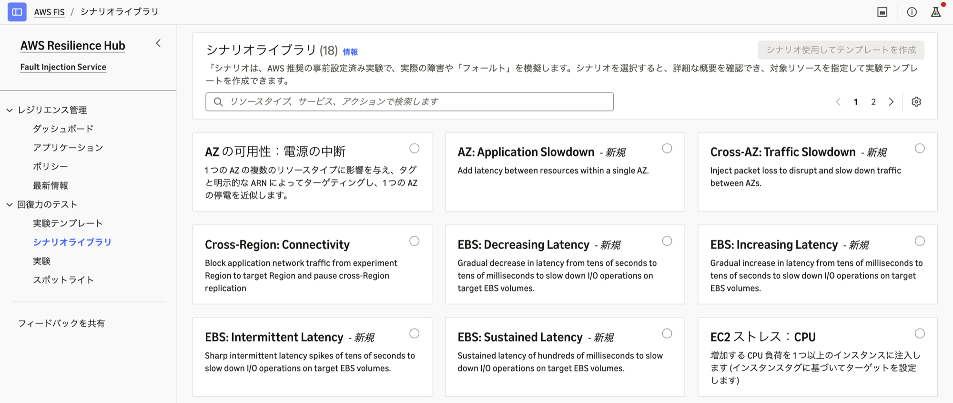Select page 1 in pagination
This screenshot has width=953, height=403.
pos(856,102)
